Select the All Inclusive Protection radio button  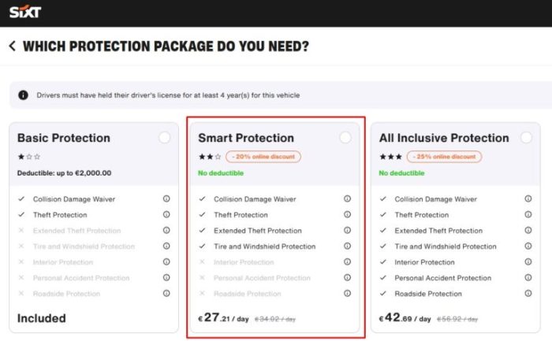[526, 138]
